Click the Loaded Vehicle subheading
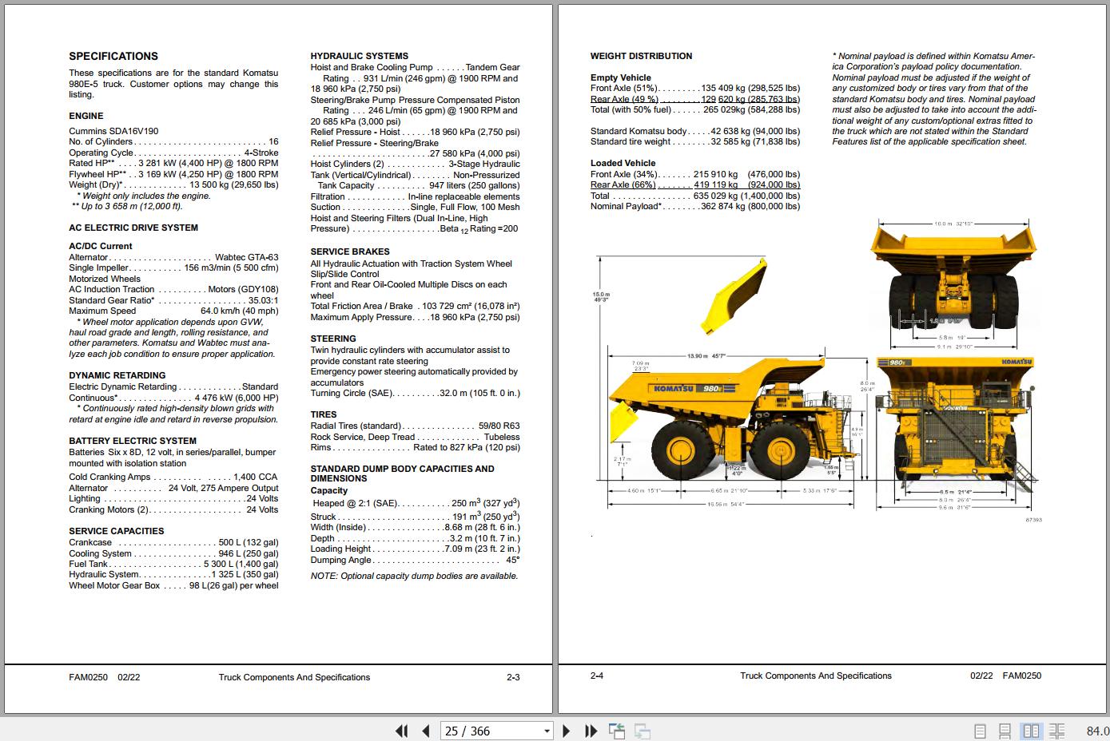The image size is (1110, 741). click(x=623, y=163)
